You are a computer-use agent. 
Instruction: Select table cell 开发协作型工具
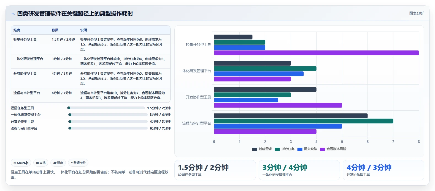(x=25, y=74)
